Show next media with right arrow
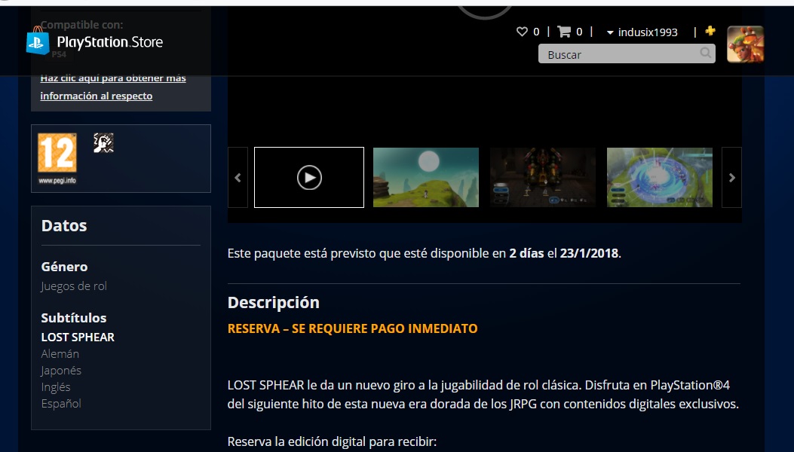This screenshot has height=452, width=794. (x=731, y=178)
